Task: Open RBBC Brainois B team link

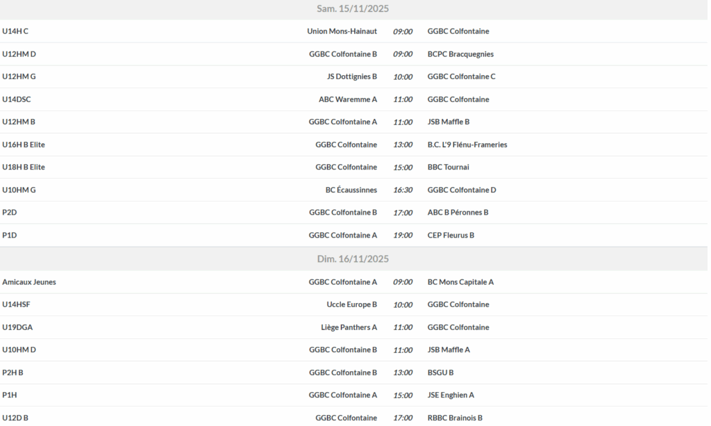Action: click(x=455, y=418)
